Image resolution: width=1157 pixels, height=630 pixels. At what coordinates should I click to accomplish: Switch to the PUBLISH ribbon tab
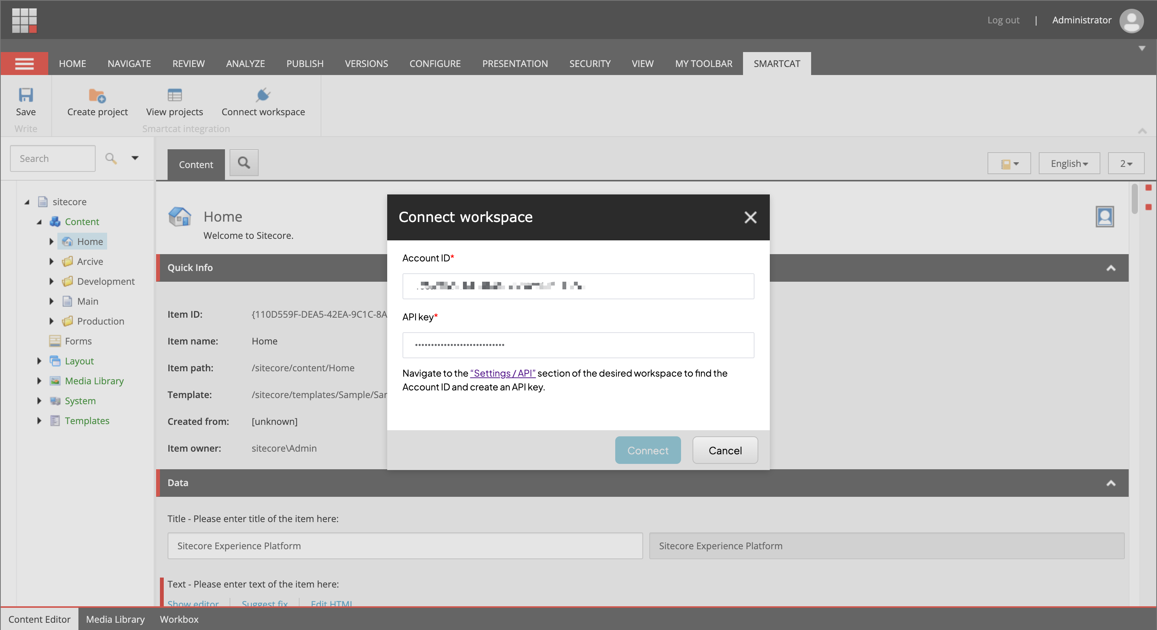(x=305, y=64)
